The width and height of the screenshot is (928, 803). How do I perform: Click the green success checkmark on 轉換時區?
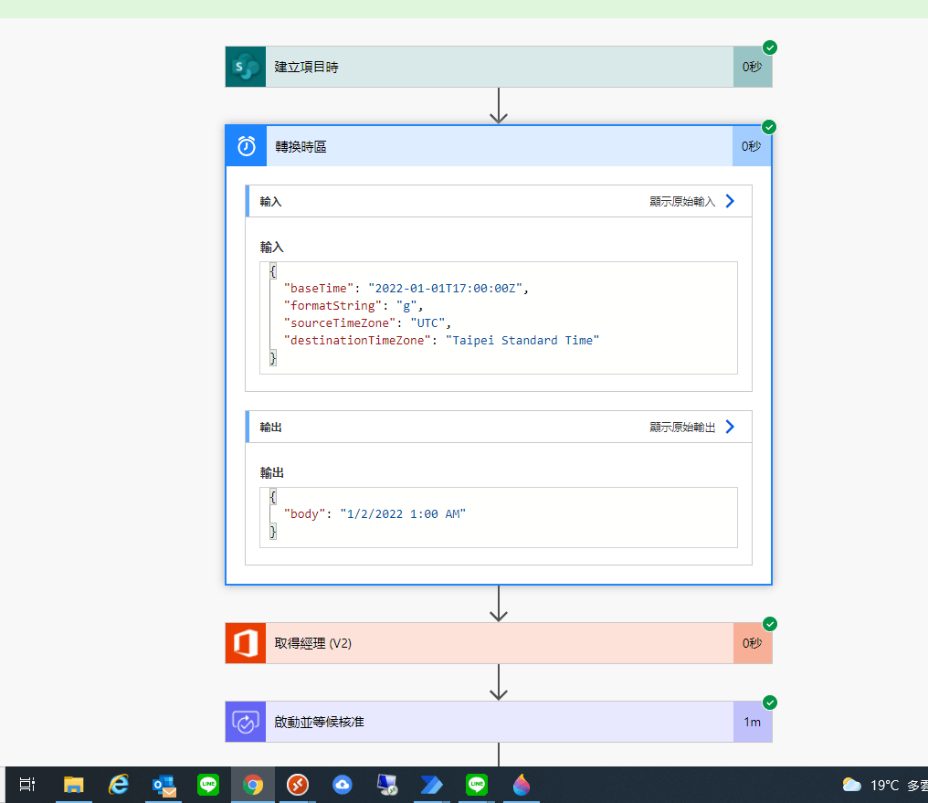(x=769, y=127)
